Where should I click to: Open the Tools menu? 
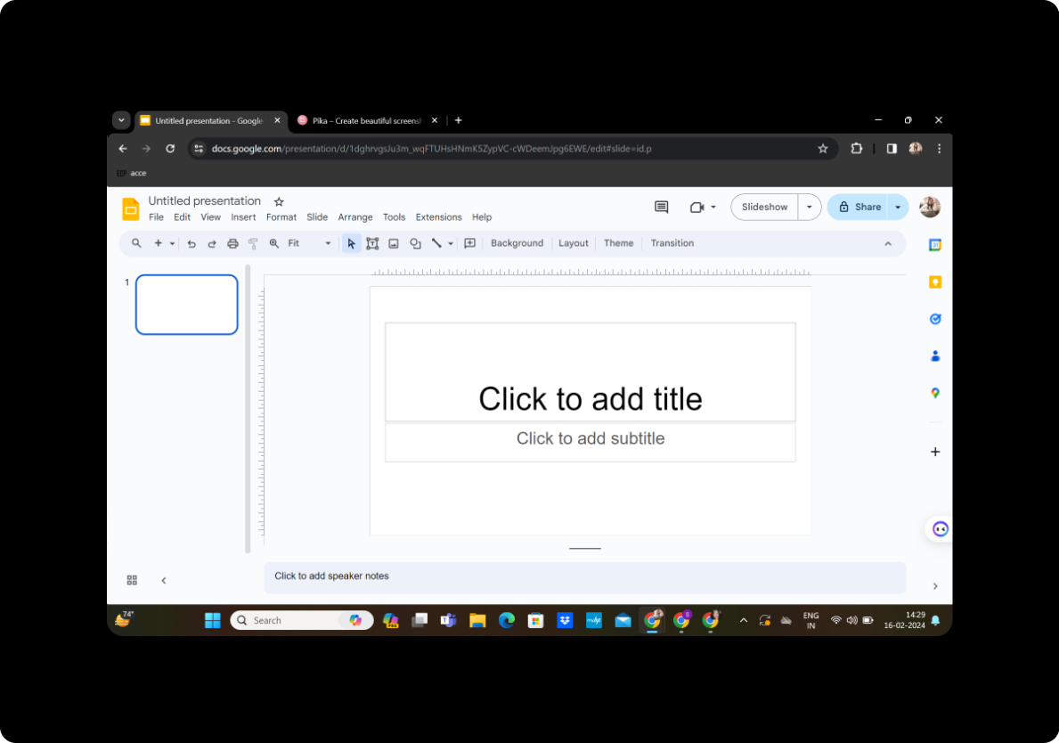(394, 216)
